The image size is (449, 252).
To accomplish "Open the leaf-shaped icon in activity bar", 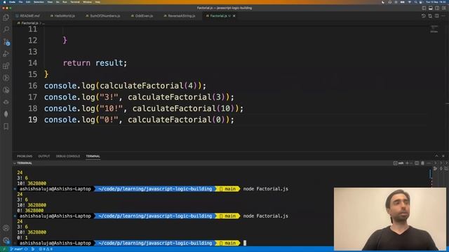I will click(6, 113).
